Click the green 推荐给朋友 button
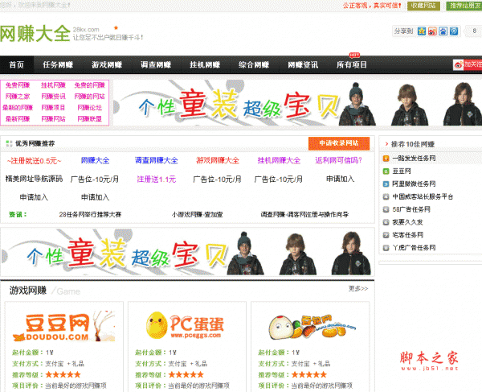Screen dimensions: 482x392 click(464, 6)
